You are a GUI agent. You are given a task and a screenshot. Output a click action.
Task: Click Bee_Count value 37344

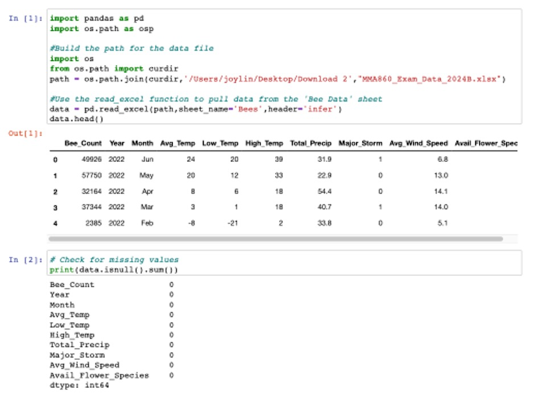click(92, 207)
